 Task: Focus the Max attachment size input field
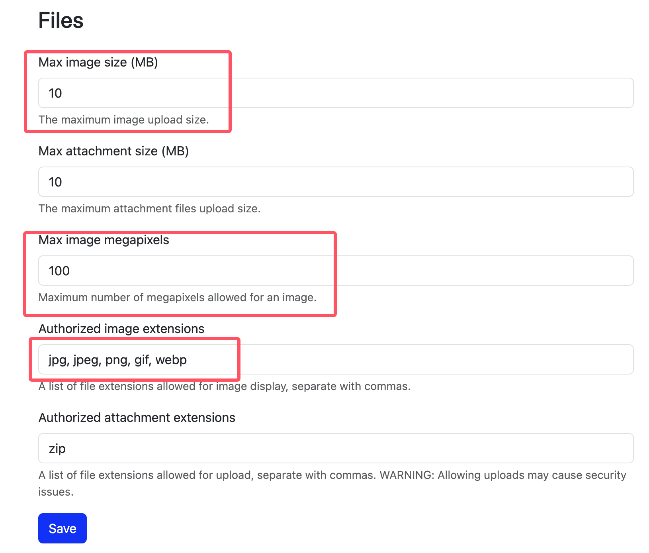tap(336, 182)
